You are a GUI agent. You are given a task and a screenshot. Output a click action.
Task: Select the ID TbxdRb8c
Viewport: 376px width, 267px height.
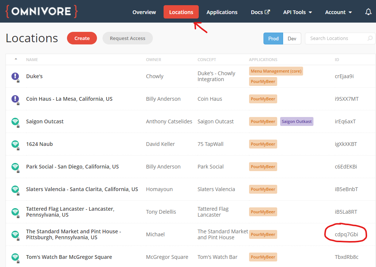tap(346, 257)
